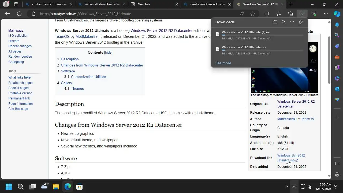This screenshot has height=193, width=343.
Task: Open 'Windows Svr 2012 Ultimate (1).iso' download
Action: (246, 32)
